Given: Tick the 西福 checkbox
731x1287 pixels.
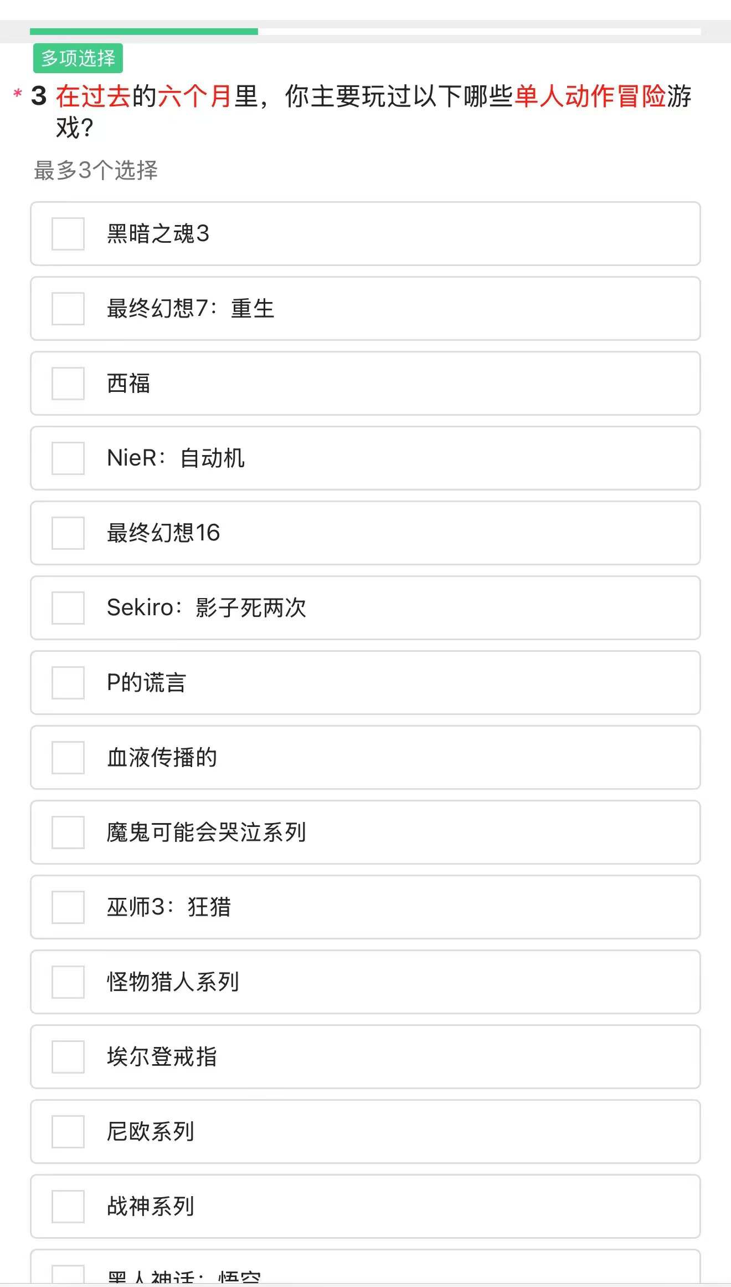Looking at the screenshot, I should 68,384.
